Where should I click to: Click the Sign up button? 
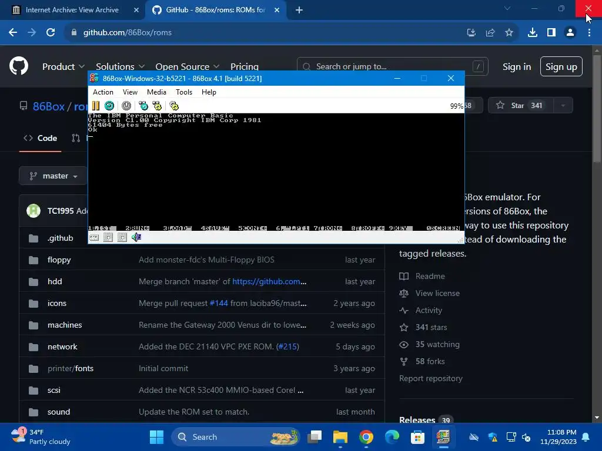click(561, 67)
